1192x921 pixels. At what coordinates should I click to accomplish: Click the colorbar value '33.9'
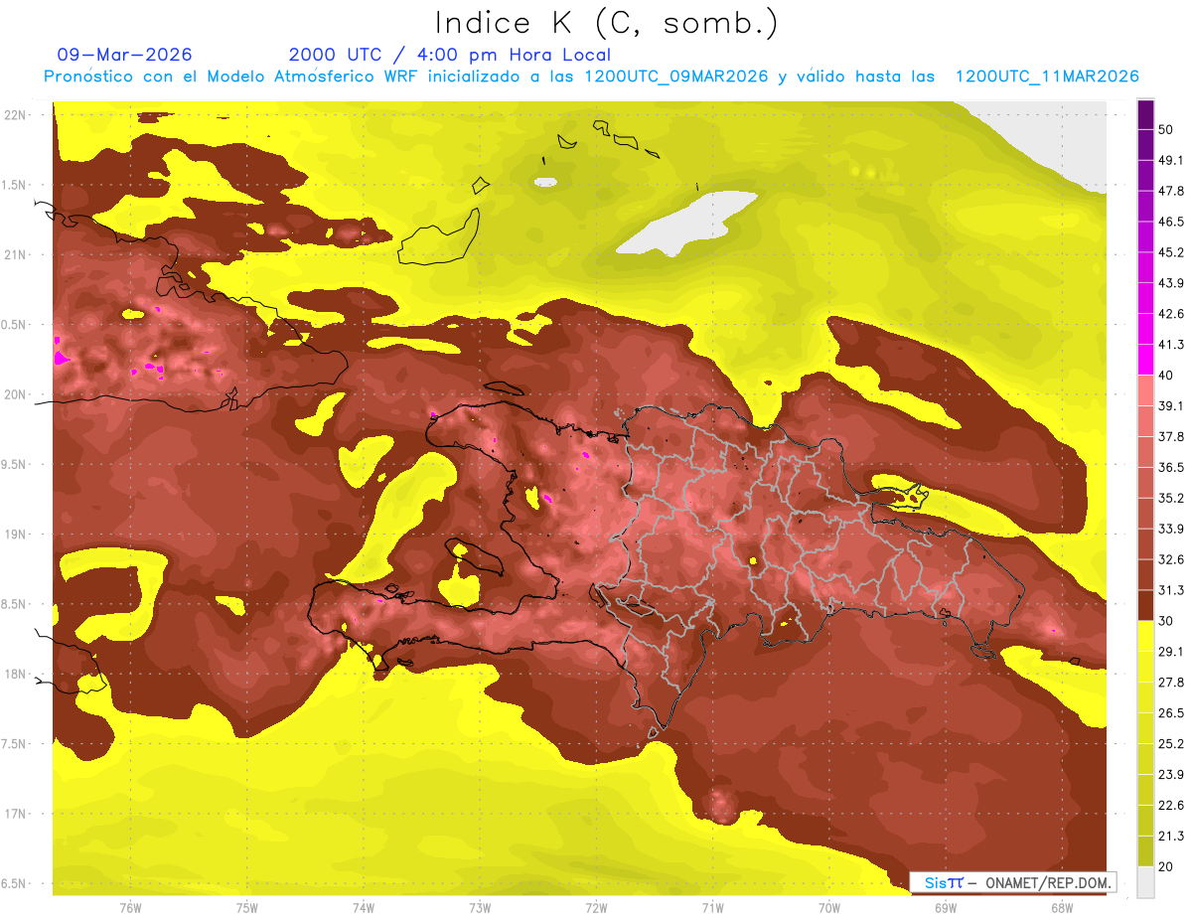[1171, 529]
